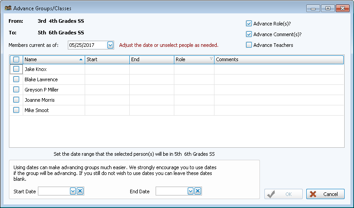Click the End Date input field
Viewport: 354px width, 208px height.
click(172, 191)
